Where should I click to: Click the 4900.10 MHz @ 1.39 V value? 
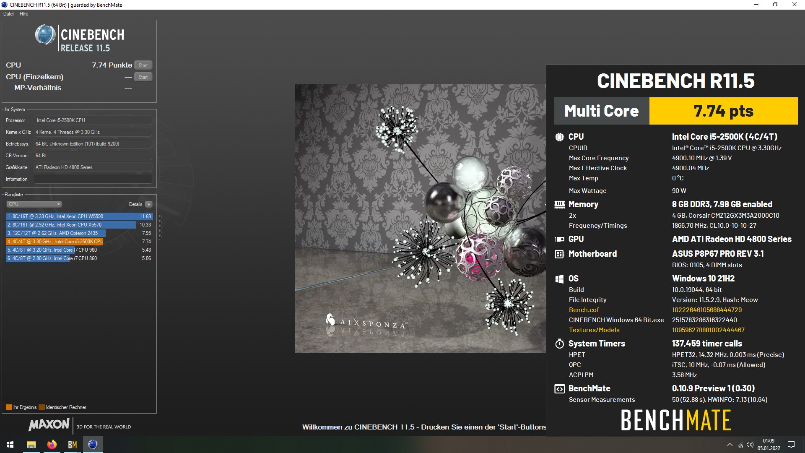pos(701,158)
